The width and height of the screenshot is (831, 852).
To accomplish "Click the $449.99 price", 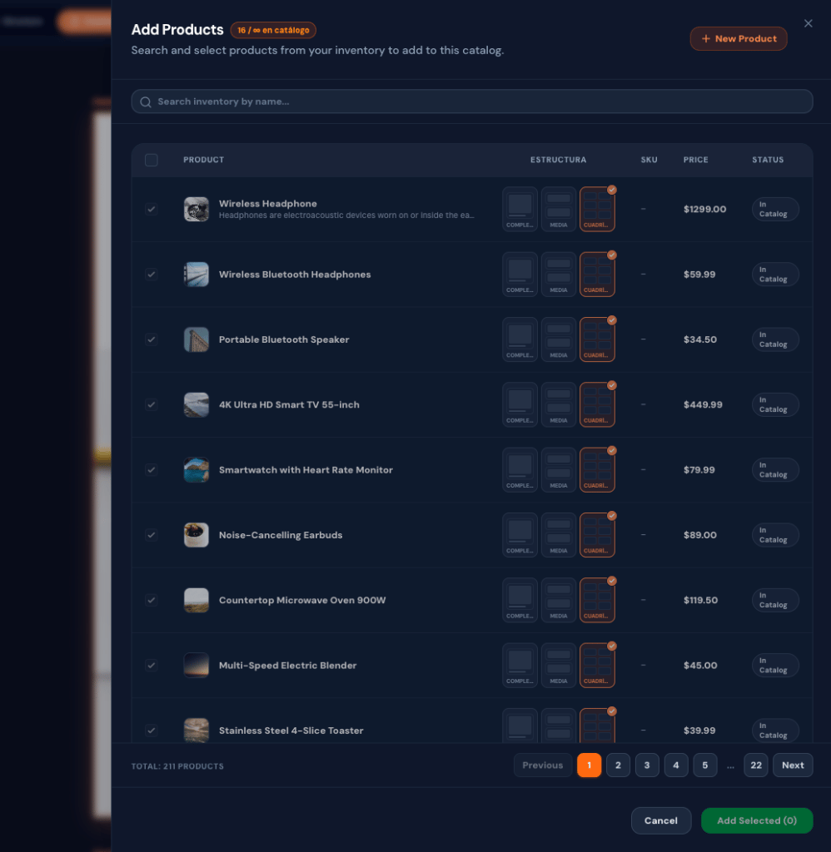I will [x=703, y=405].
